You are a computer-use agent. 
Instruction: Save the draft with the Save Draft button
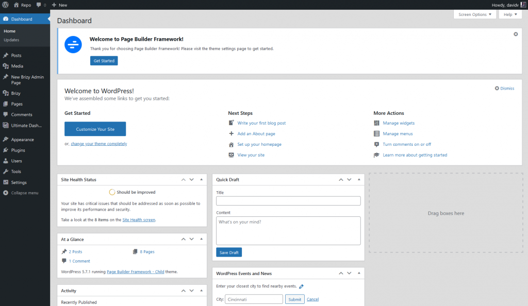click(228, 252)
